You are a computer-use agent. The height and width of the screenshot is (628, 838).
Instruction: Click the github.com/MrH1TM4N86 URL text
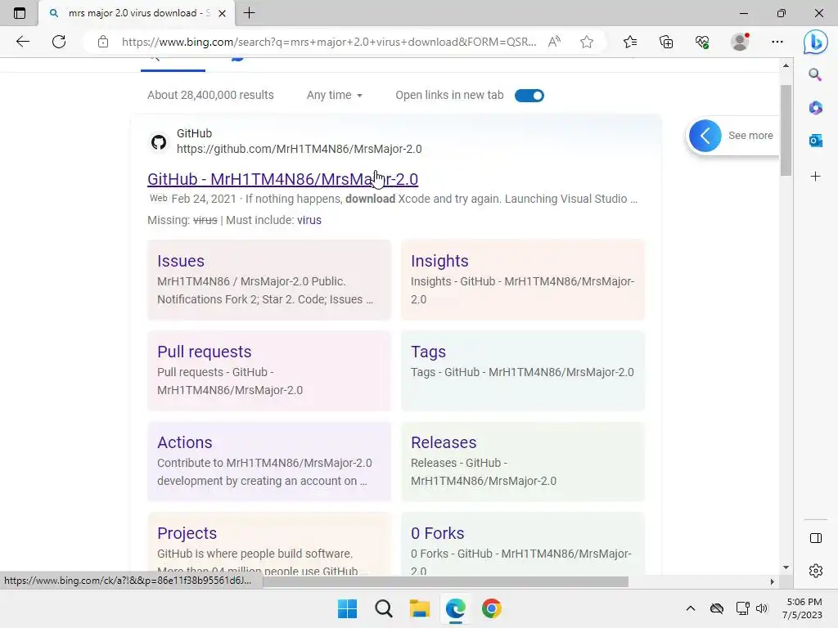coord(300,149)
